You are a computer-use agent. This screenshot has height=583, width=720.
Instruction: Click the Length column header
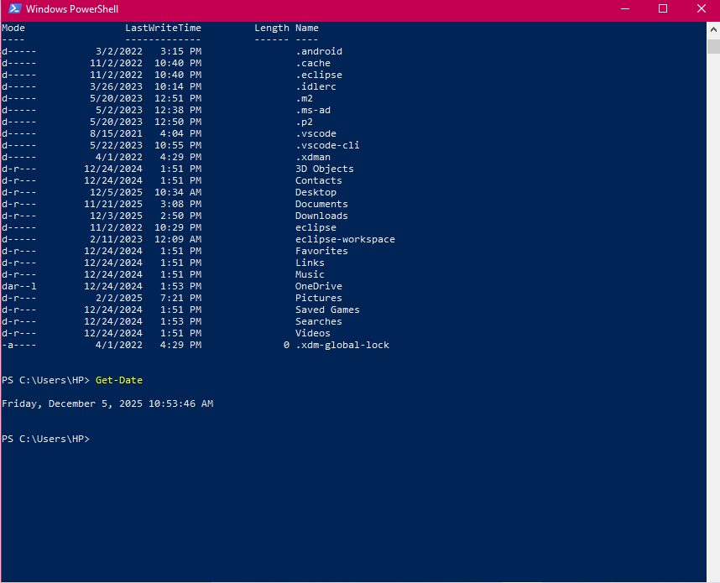pos(272,28)
